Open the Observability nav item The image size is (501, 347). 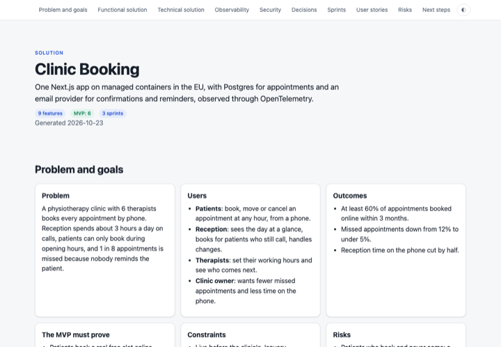pos(232,10)
